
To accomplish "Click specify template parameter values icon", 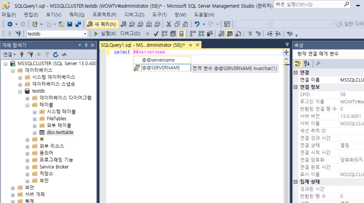I will pos(289,34).
